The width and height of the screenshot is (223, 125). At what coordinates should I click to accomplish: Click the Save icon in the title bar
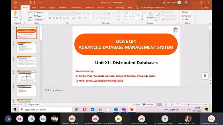[15, 2]
